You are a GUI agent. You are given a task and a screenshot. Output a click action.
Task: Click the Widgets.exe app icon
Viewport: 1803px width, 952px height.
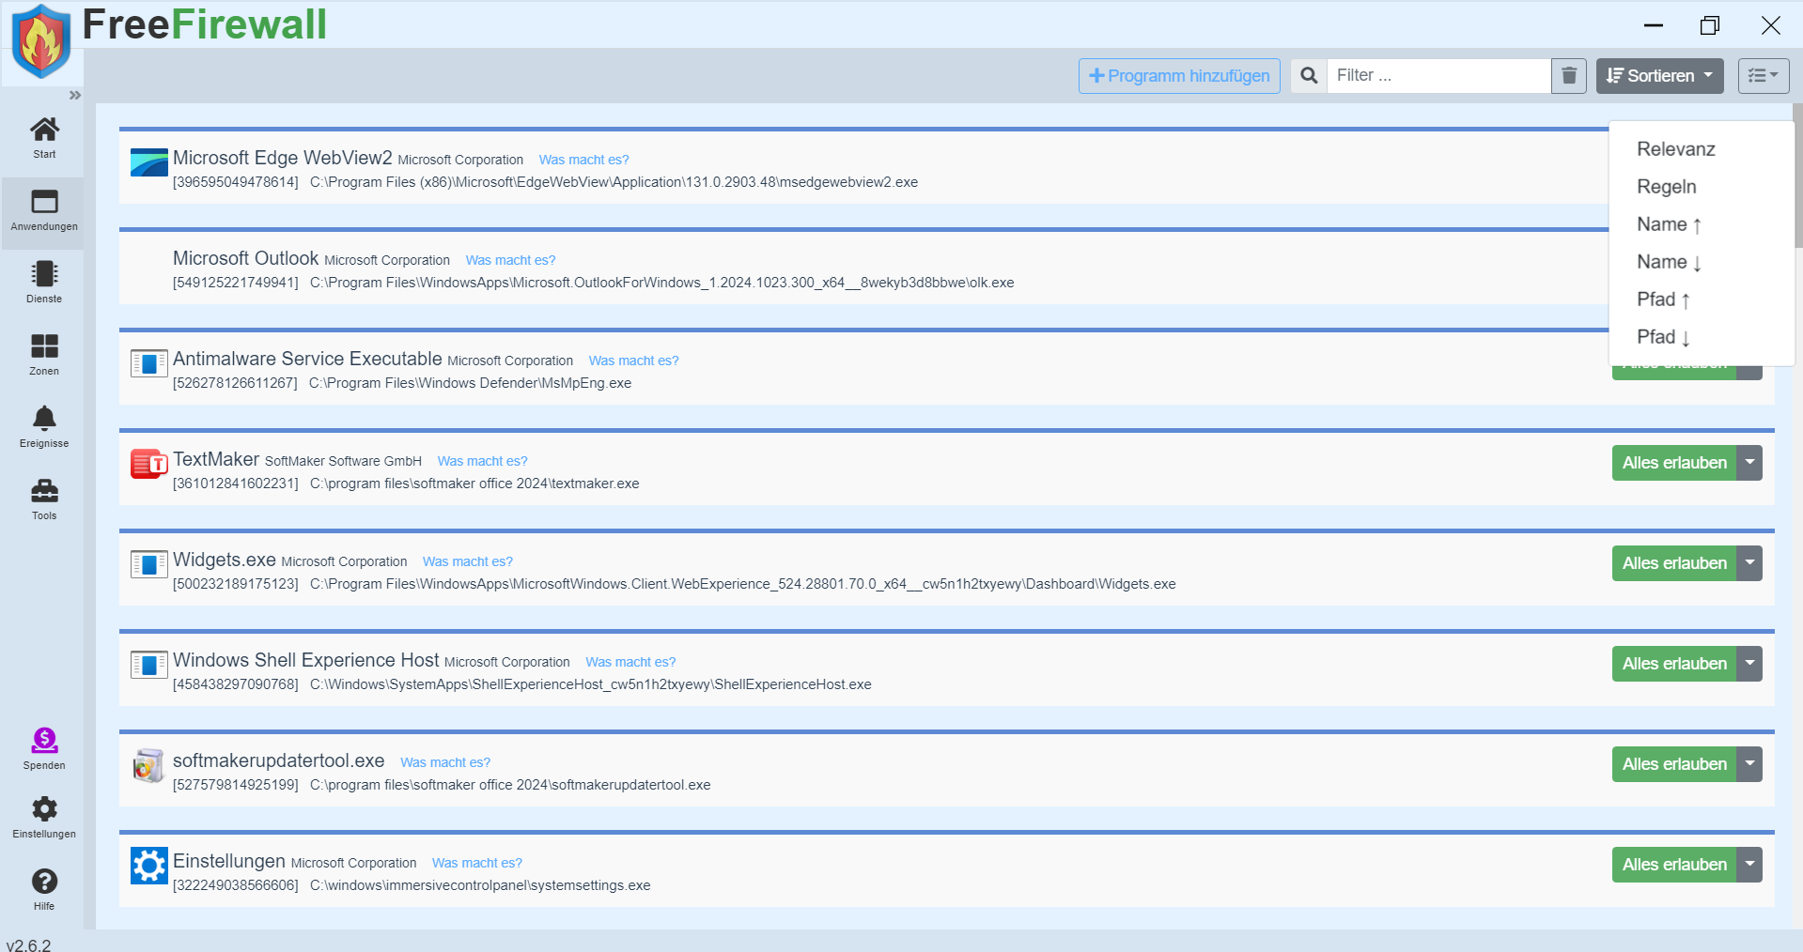click(x=149, y=564)
